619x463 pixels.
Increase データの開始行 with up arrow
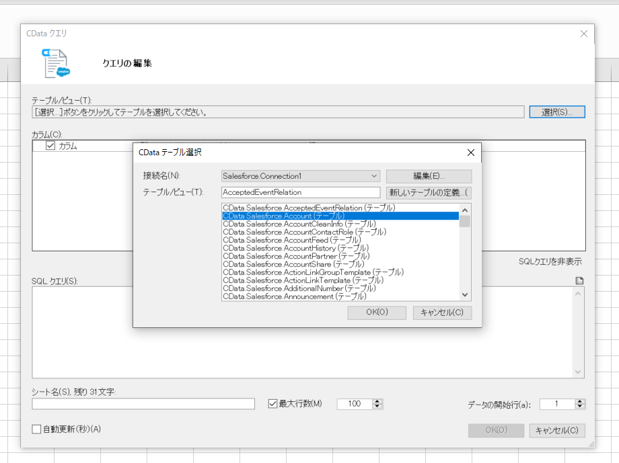pyautogui.click(x=579, y=401)
